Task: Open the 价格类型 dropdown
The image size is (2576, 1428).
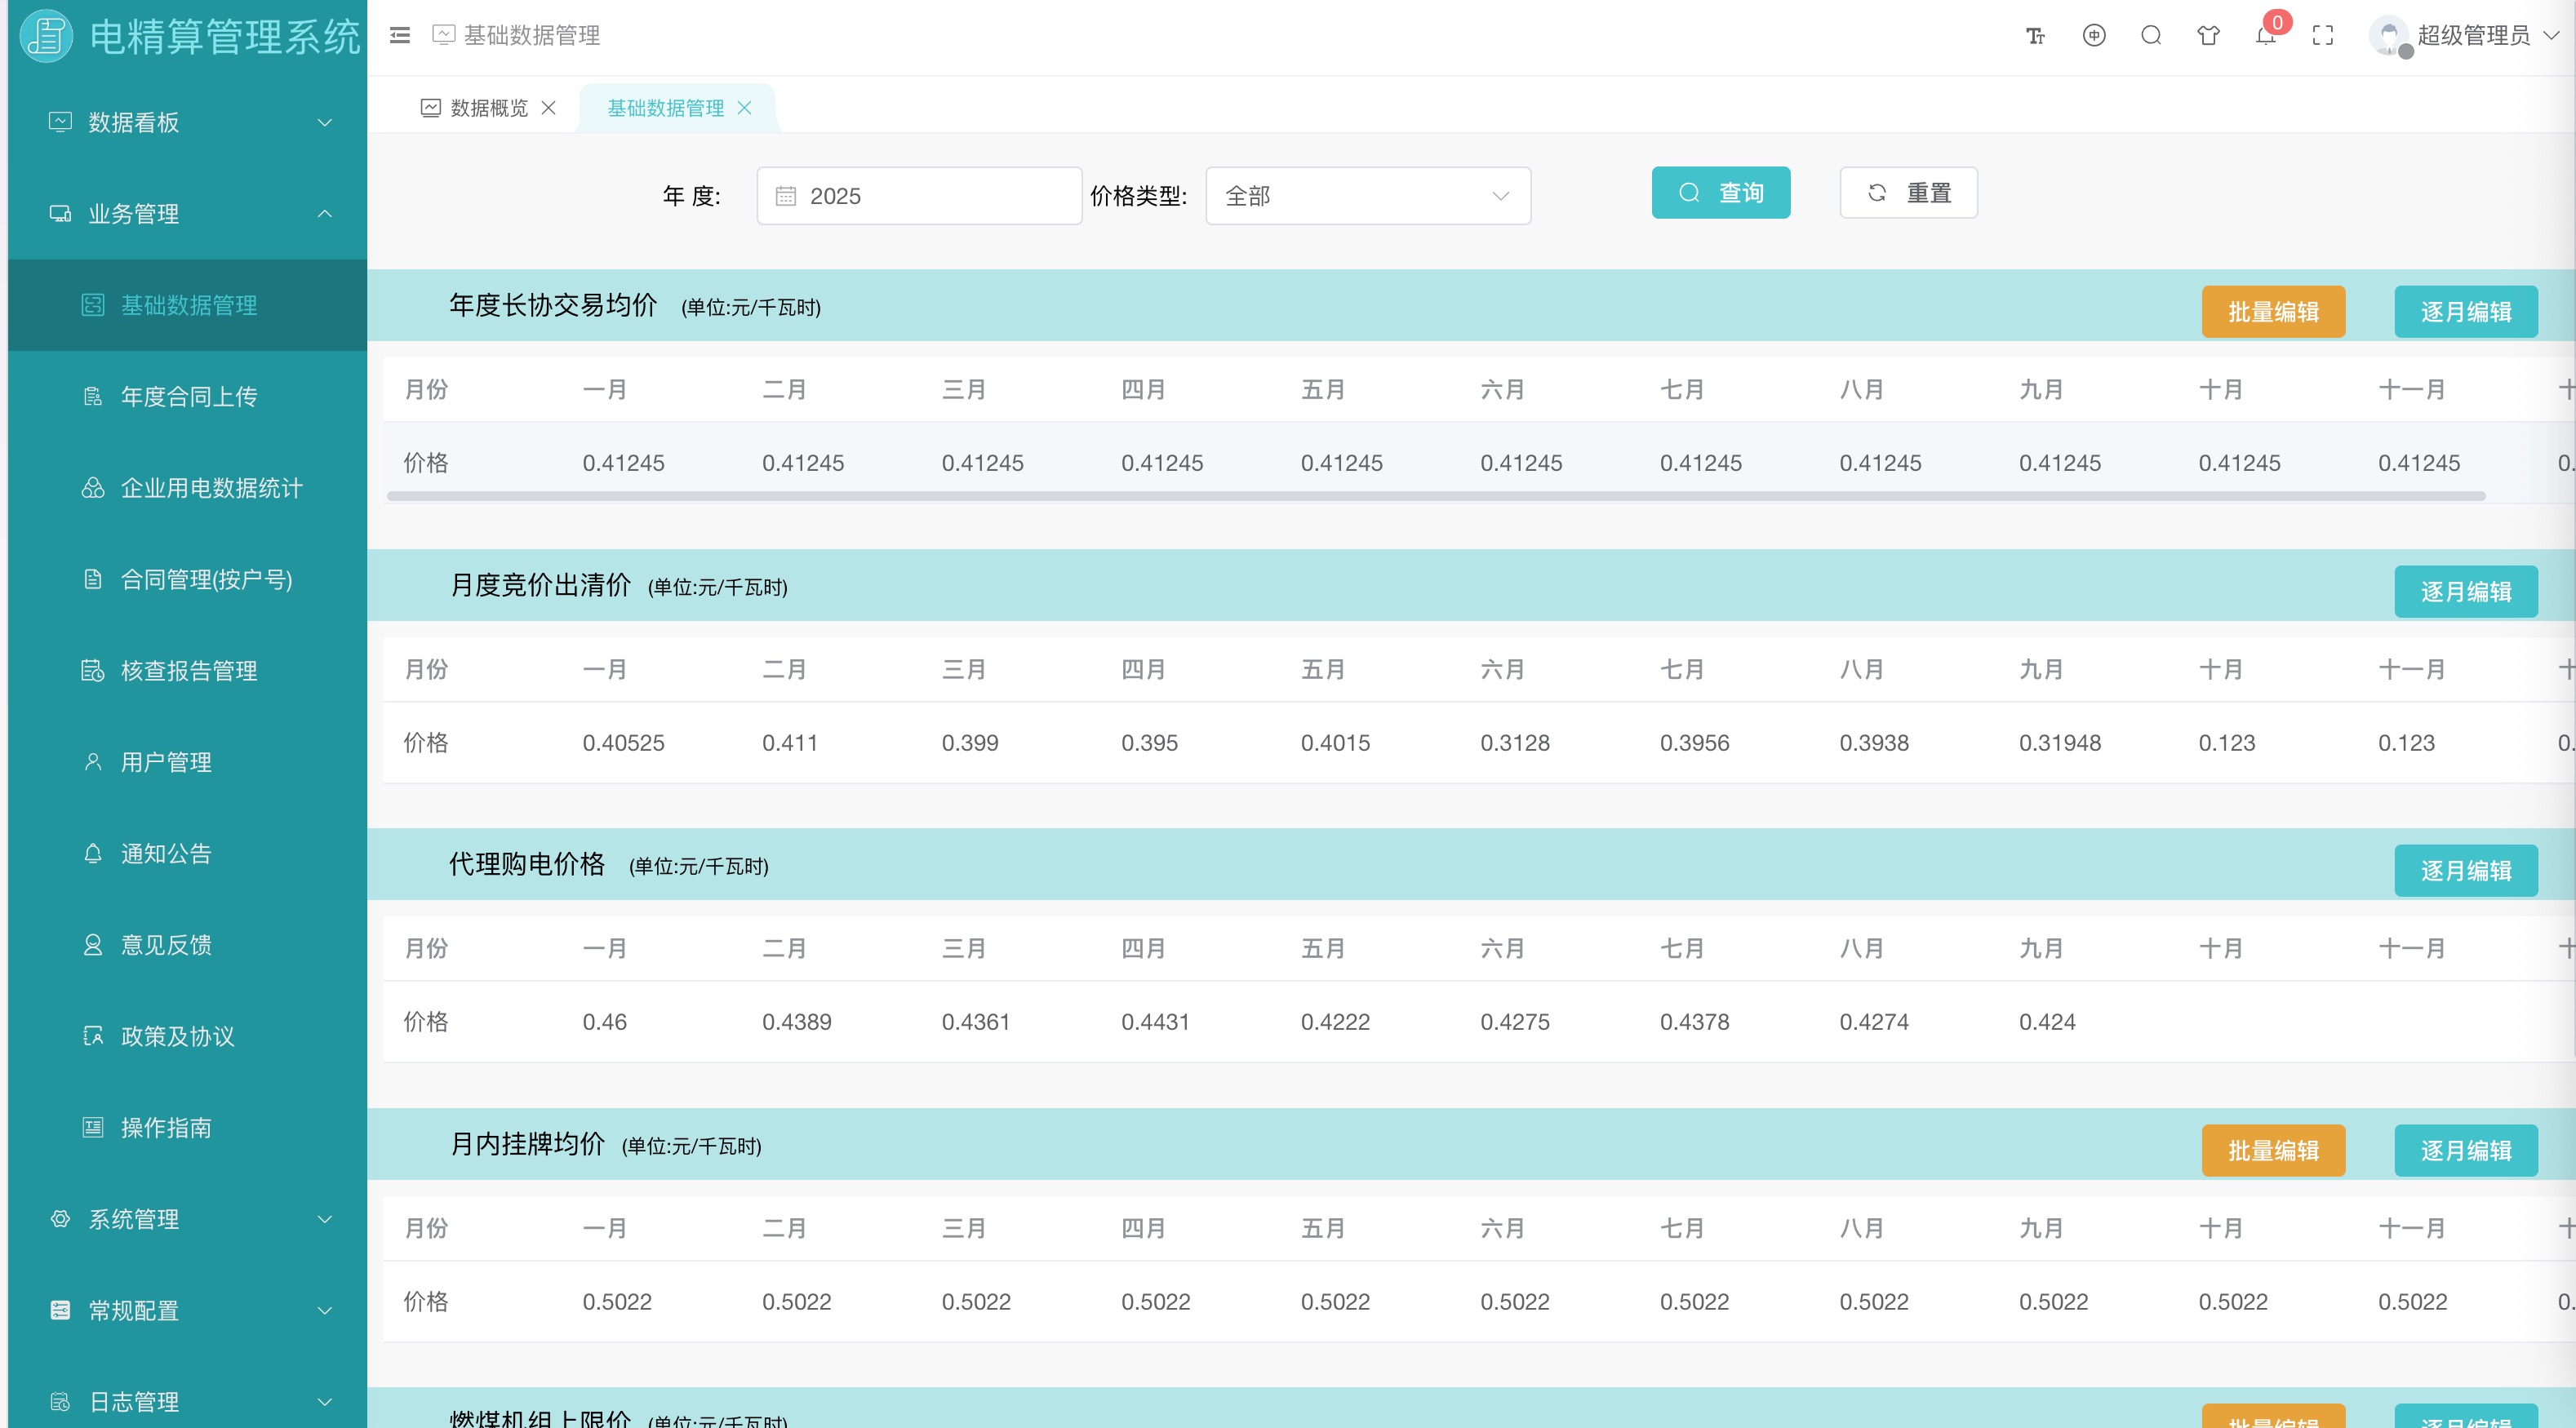Action: point(1367,196)
